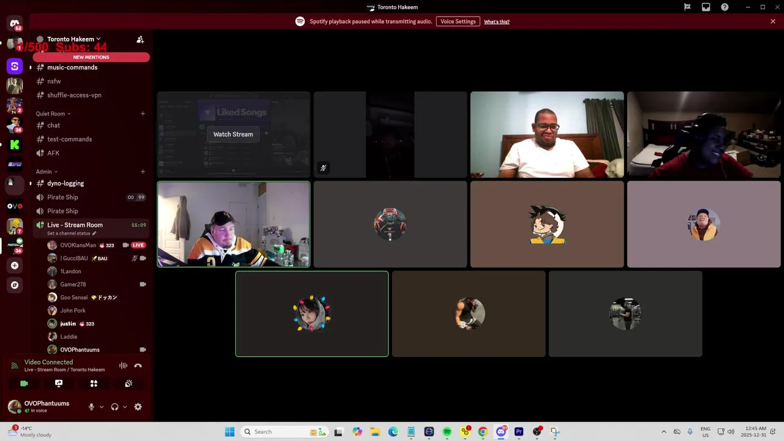
Task: Click the flag icon in title bar
Action: point(687,7)
